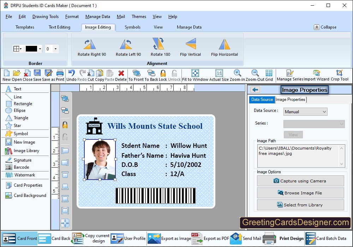Select the Text tool
353x247 pixels.
point(13,89)
